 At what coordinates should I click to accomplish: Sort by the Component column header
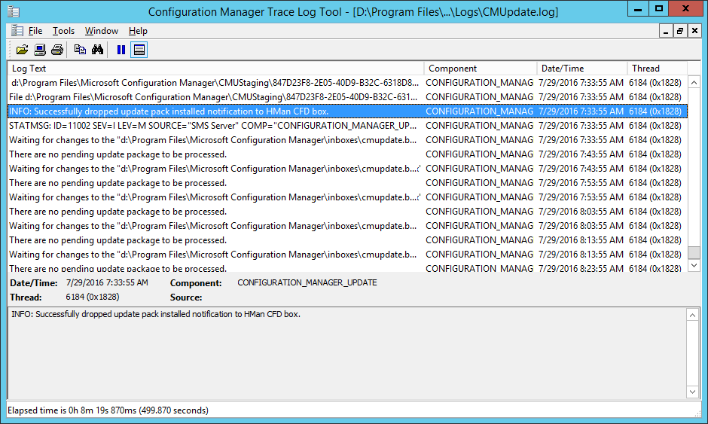[x=481, y=69]
